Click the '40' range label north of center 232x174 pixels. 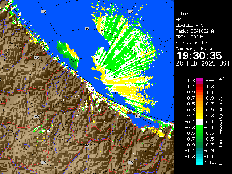[x=87, y=29]
